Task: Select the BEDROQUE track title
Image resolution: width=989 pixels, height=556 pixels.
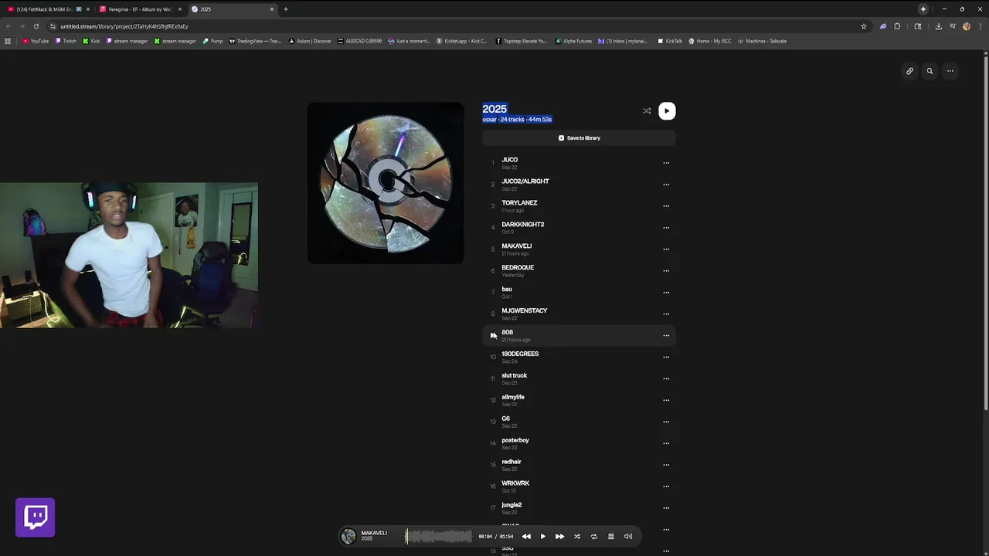Action: tap(518, 268)
